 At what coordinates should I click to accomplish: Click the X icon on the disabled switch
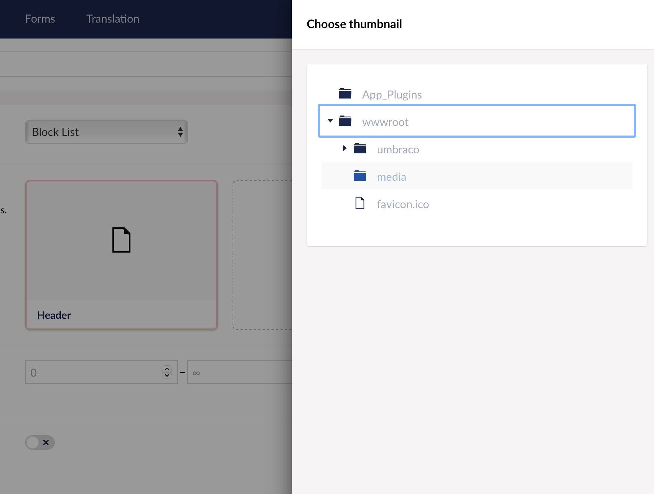coord(46,442)
